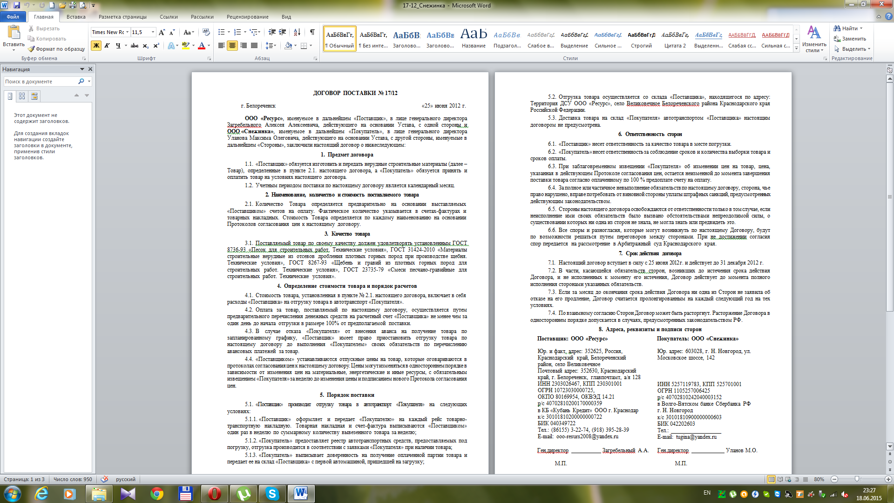Click the red font color button
Screen dimensions: 894x503
pos(202,46)
